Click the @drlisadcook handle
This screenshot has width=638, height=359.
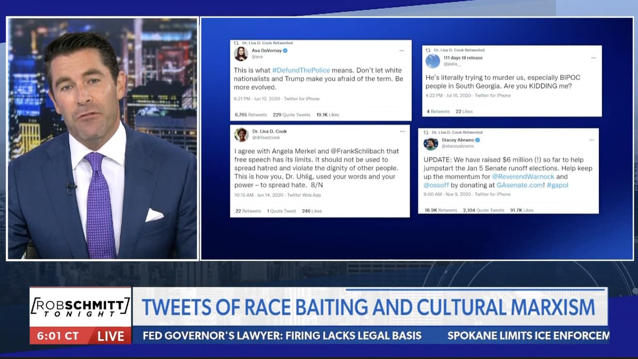pos(265,137)
